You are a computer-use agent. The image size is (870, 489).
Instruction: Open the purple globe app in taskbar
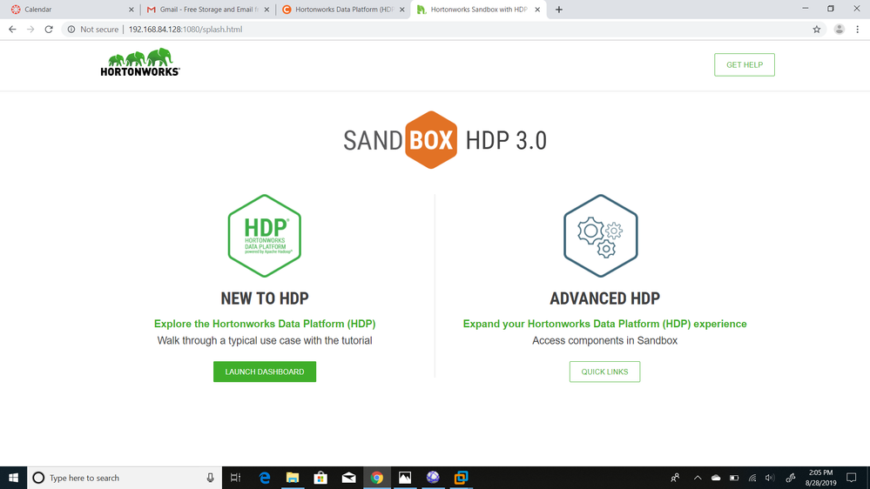pyautogui.click(x=433, y=478)
